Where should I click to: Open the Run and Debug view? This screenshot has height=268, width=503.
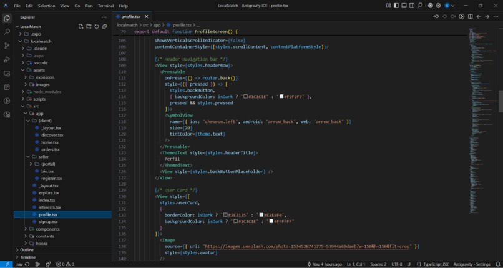7,59
